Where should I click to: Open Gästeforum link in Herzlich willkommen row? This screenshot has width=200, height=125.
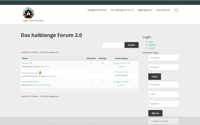pyautogui.click(x=46, y=85)
